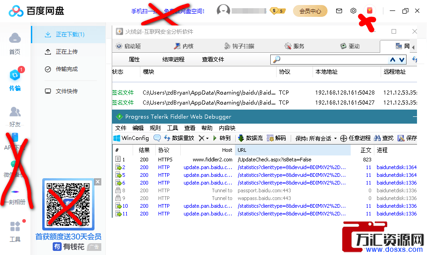Select Fiddler session 9 wappass.baidu.com tunnel
Image resolution: width=427 pixels, height=255 pixels.
pyautogui.click(x=264, y=198)
